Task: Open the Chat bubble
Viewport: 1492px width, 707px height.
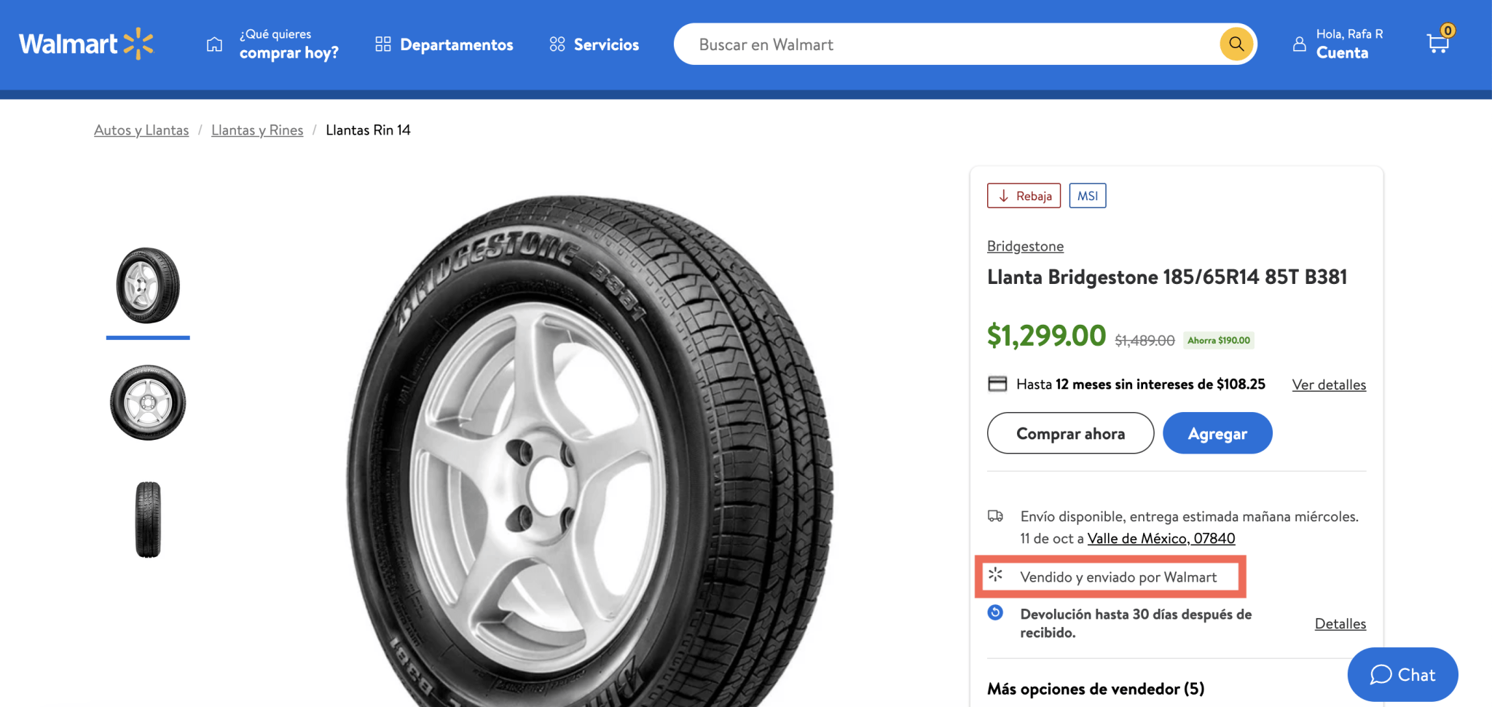Action: 1402,674
